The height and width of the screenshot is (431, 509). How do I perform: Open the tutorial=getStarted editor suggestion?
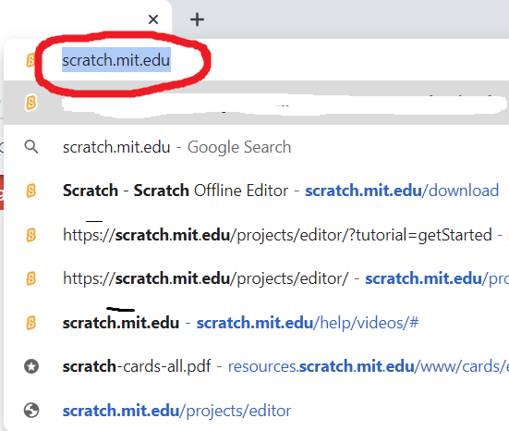[257, 235]
